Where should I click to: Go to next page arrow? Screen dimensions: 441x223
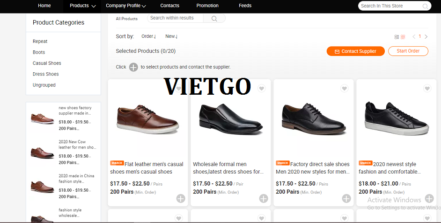pyautogui.click(x=426, y=36)
